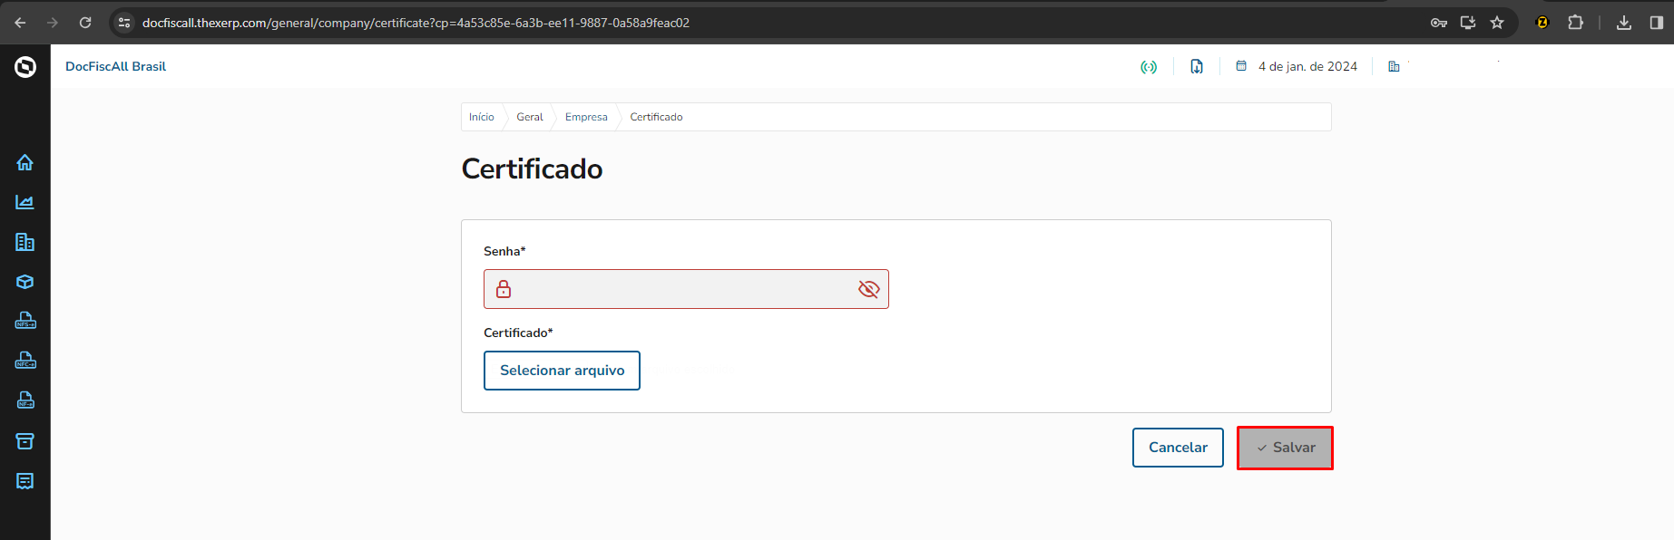Screen dimensions: 1674x540
Task: Click the Cancelar button
Action: pyautogui.click(x=1178, y=448)
